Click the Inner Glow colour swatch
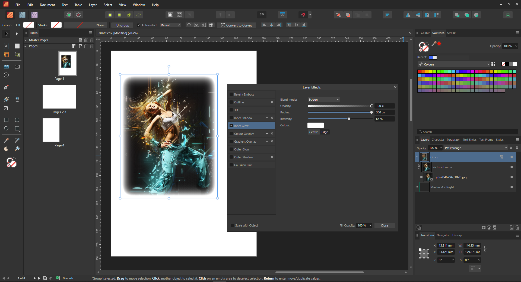 click(x=315, y=125)
